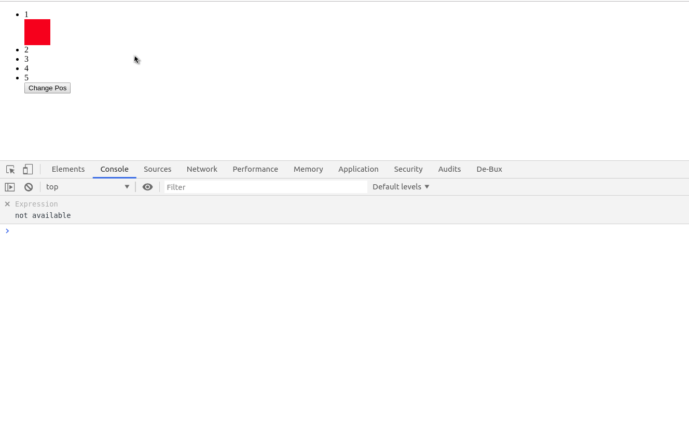The height and width of the screenshot is (439, 689).
Task: Switch to the Network tab
Action: point(202,169)
